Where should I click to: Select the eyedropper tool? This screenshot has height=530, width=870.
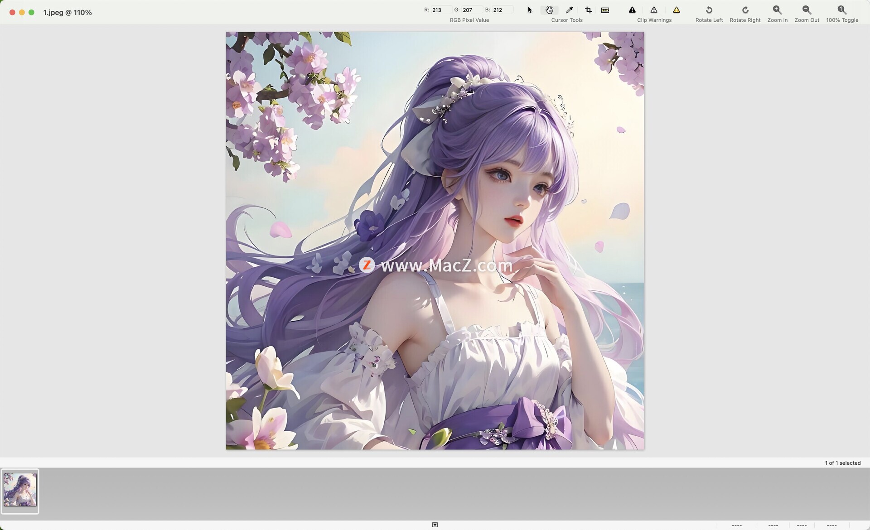[x=570, y=10]
